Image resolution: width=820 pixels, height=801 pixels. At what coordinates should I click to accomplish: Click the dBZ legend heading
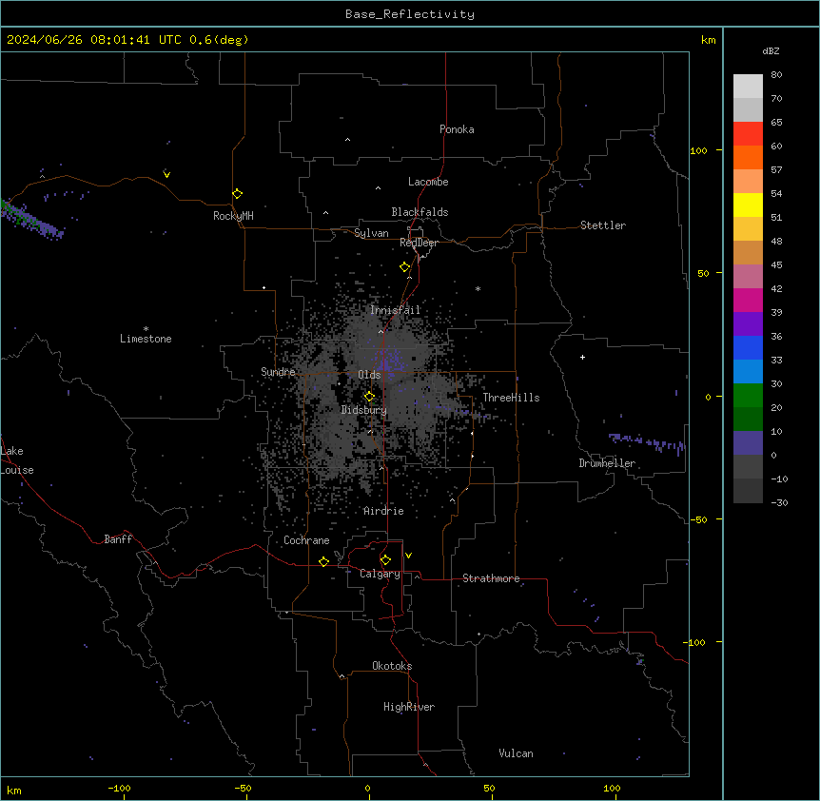click(x=771, y=51)
